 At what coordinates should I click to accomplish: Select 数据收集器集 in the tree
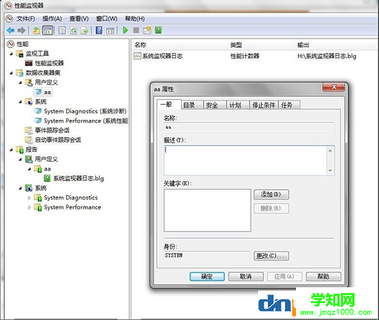(43, 73)
